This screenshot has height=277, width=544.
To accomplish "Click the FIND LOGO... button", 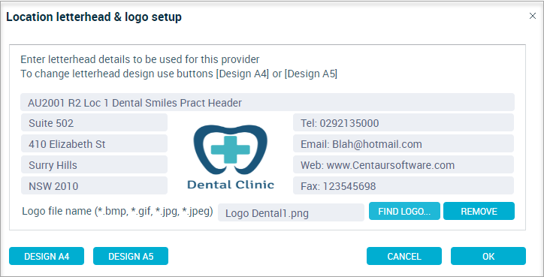I will pos(404,211).
